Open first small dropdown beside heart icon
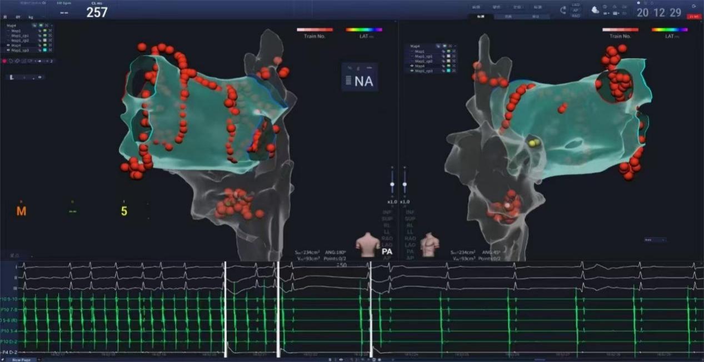This screenshot has height=362, width=704. pos(606,13)
